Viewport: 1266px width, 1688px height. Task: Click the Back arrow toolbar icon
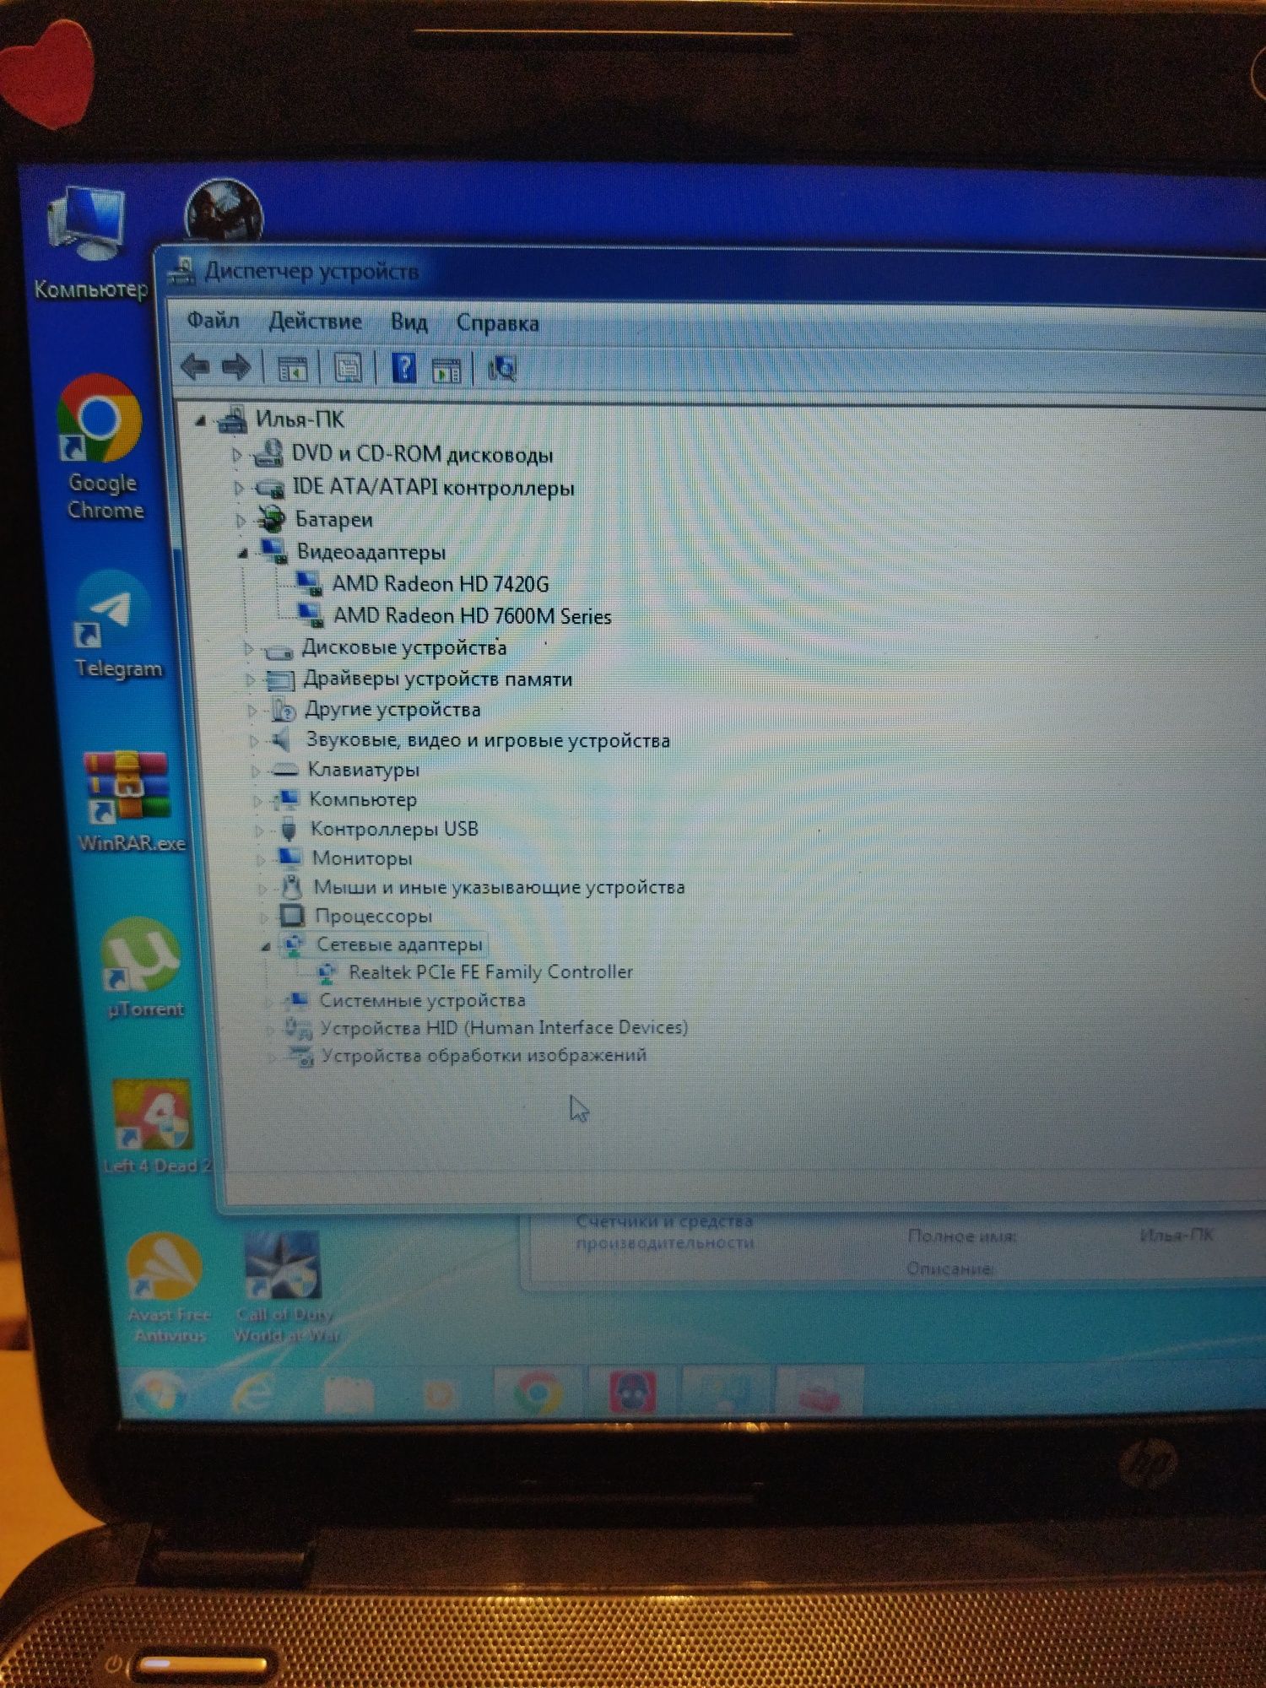click(196, 367)
